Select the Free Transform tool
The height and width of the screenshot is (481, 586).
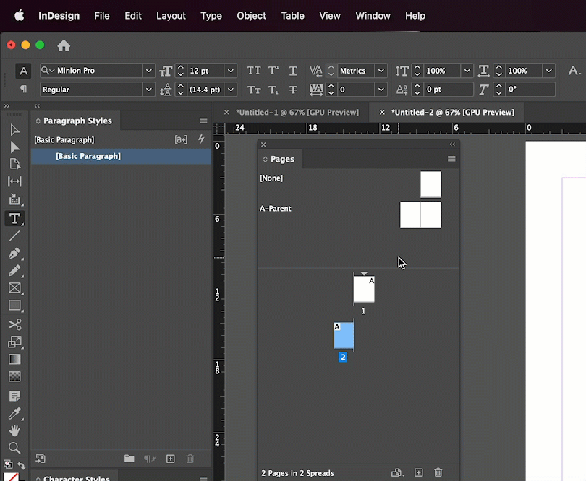point(14,342)
